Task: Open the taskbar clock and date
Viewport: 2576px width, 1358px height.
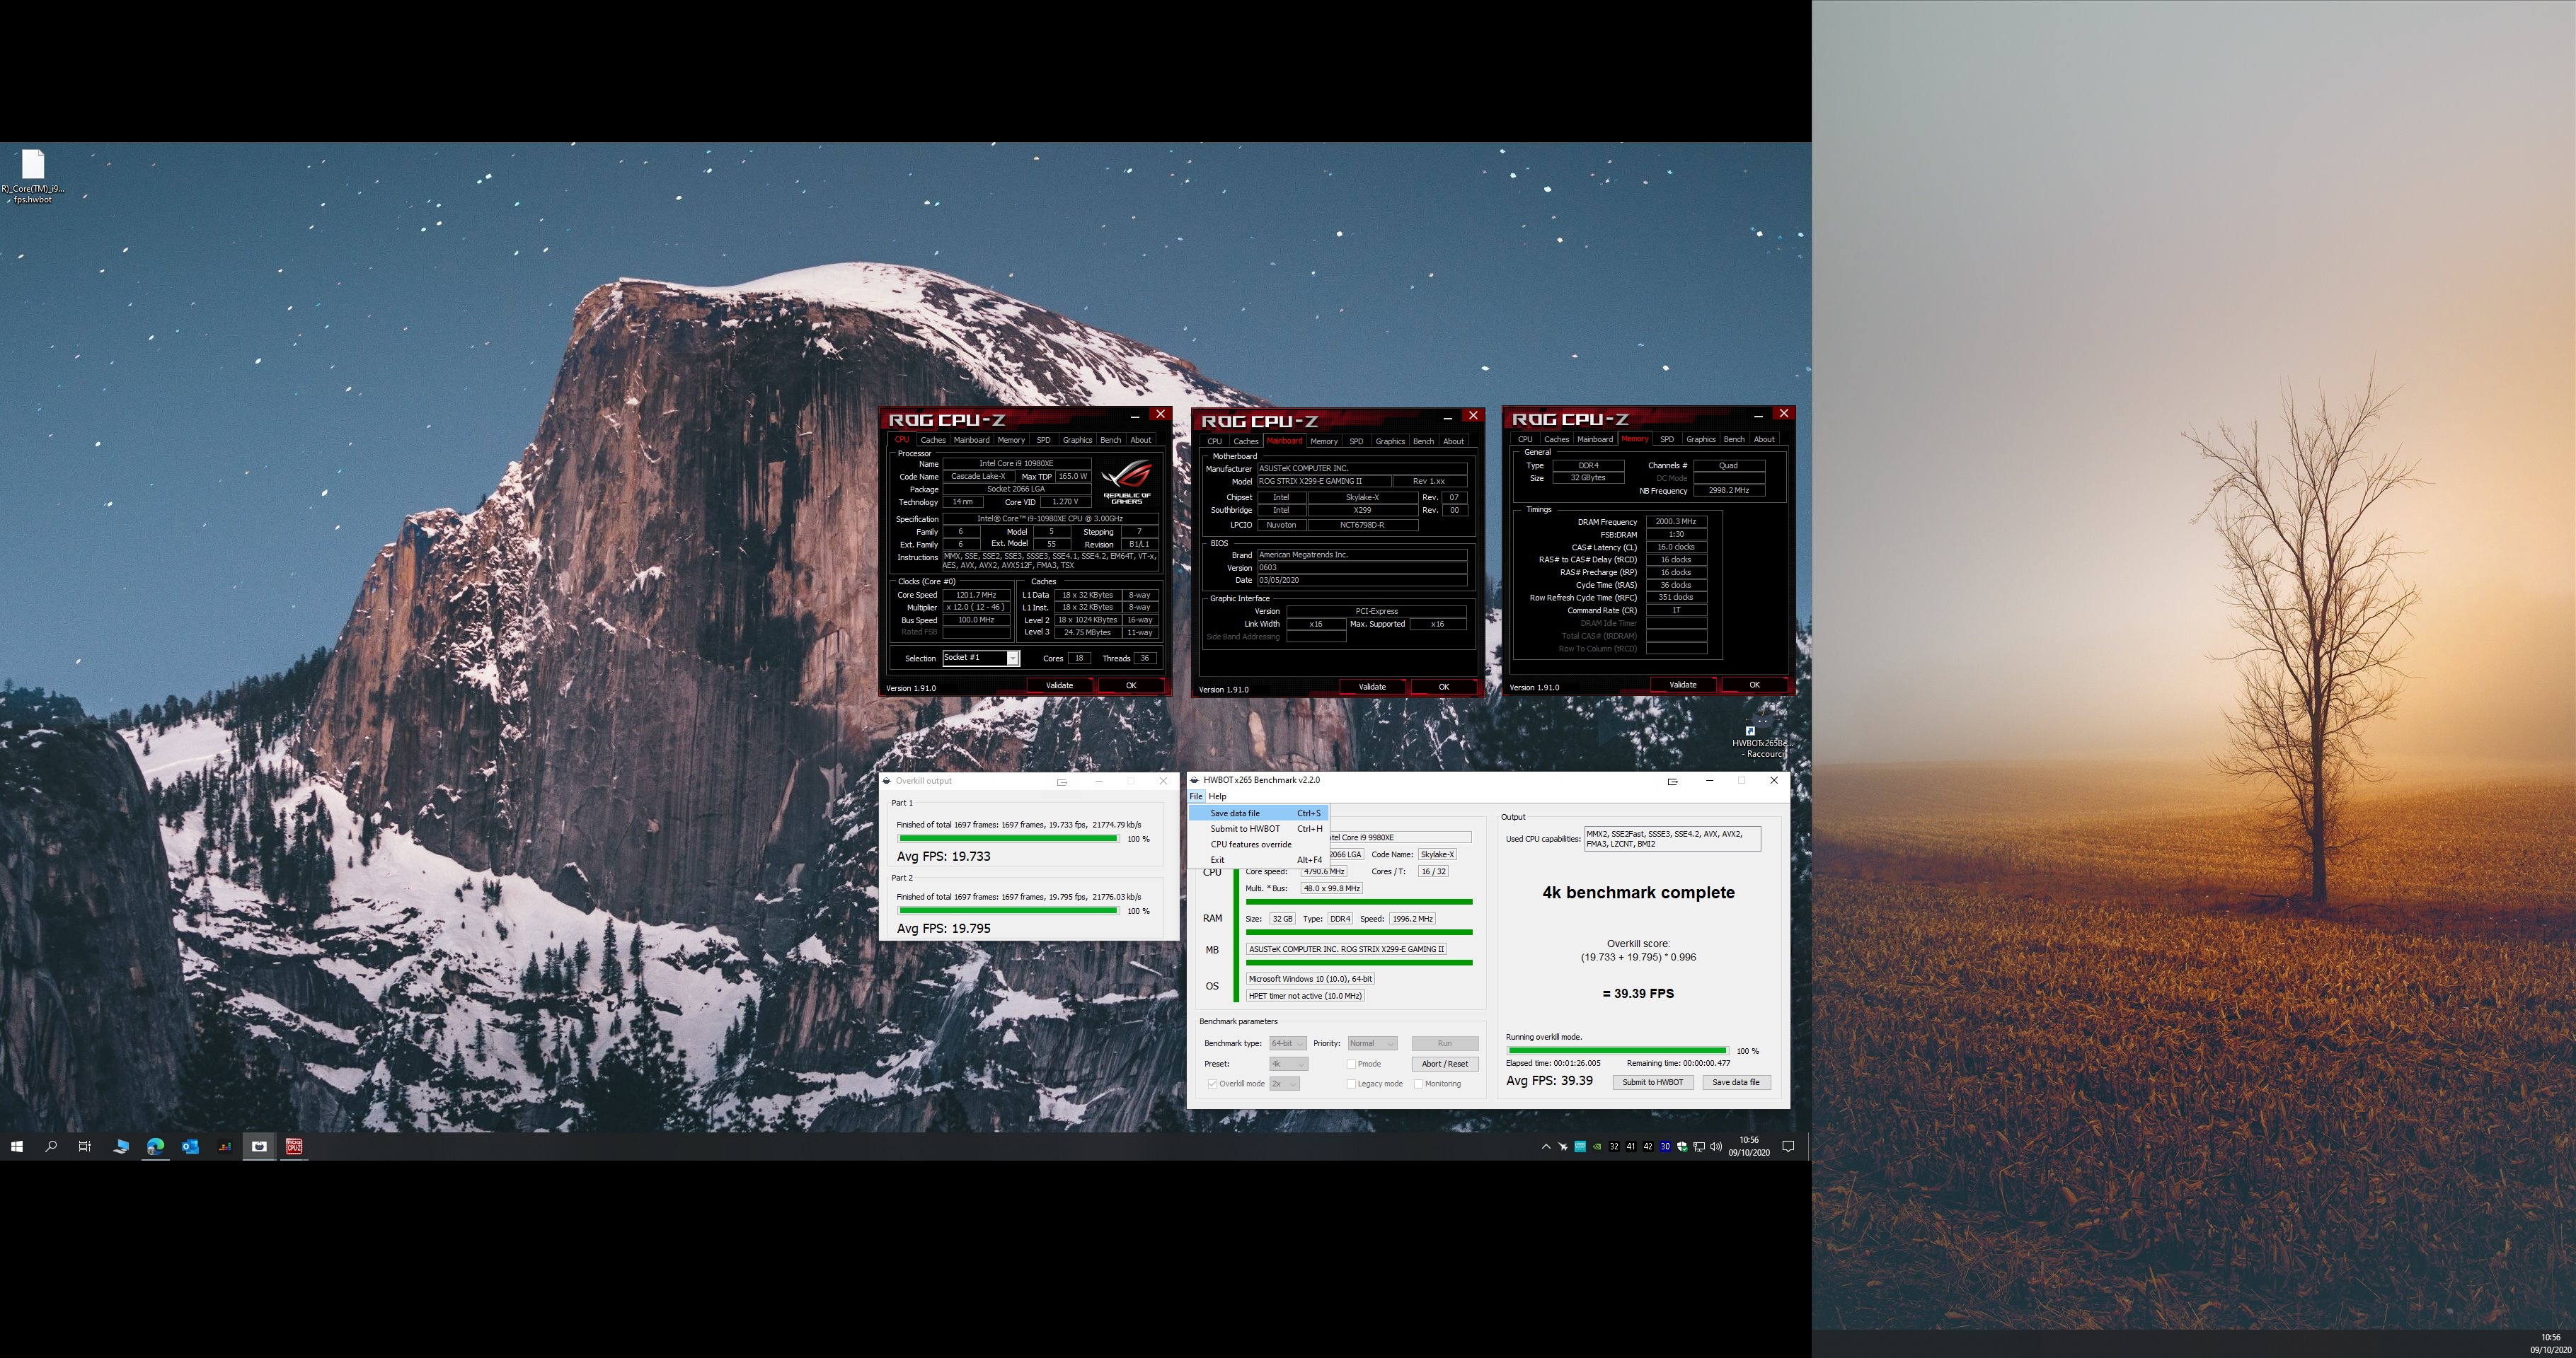Action: 1749,1146
